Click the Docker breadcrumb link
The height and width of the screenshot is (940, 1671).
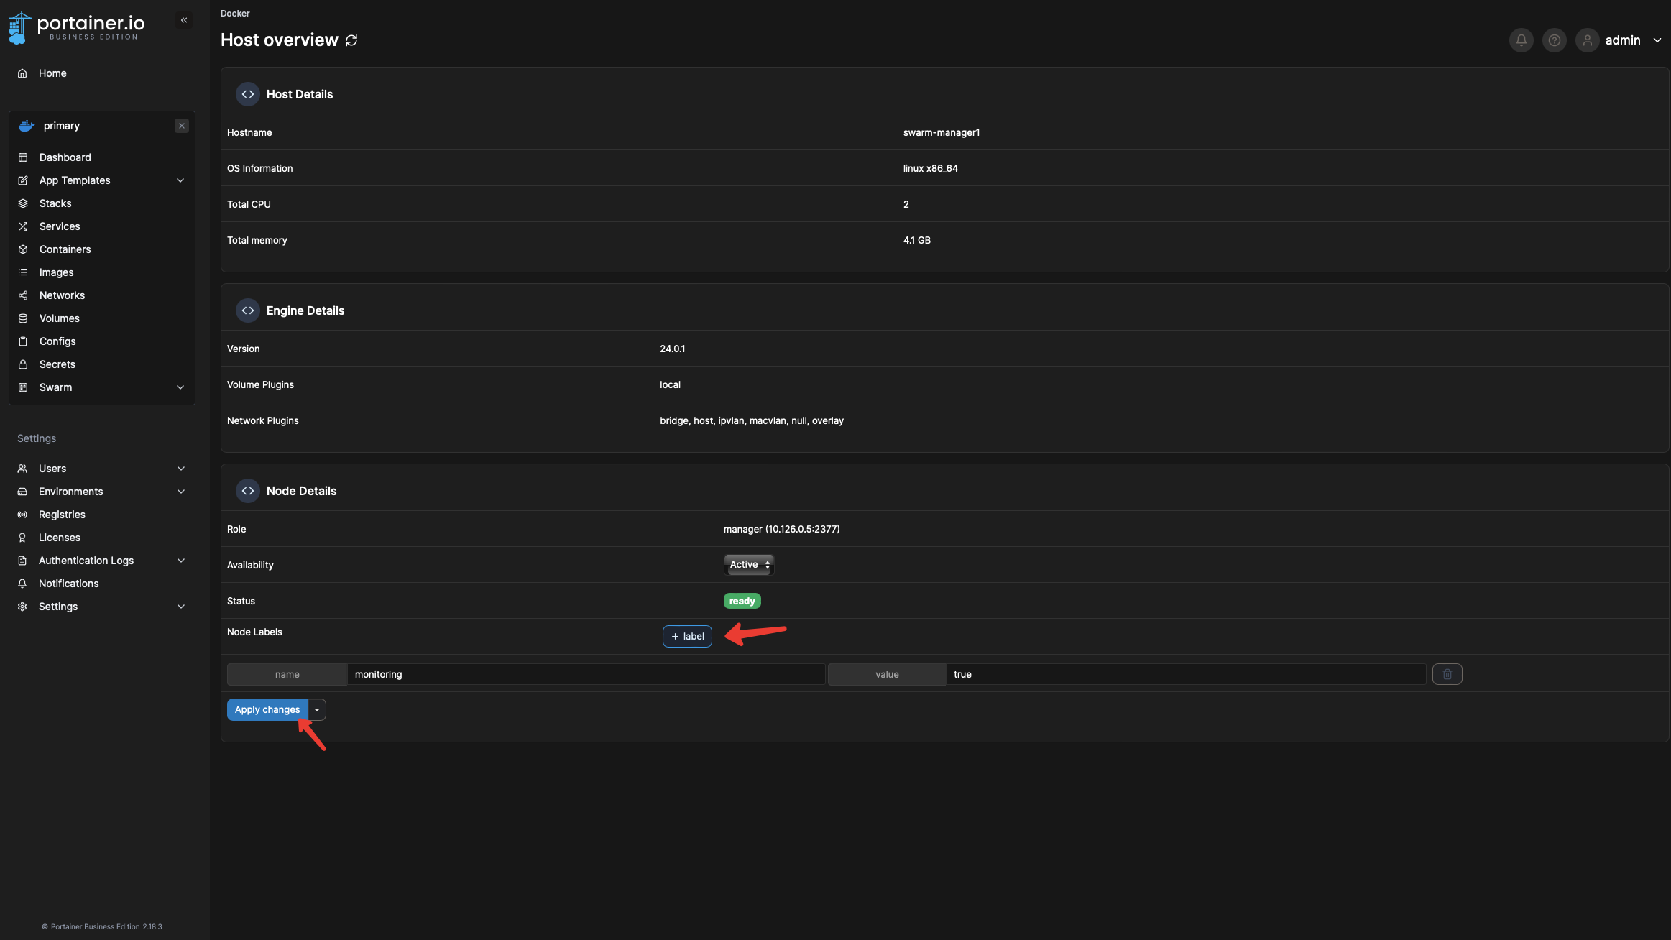pyautogui.click(x=235, y=14)
